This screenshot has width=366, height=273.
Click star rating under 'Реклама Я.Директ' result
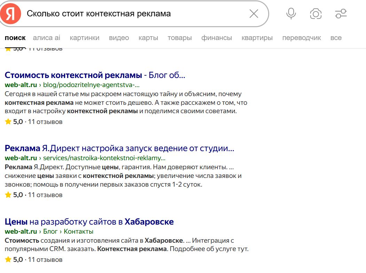pos(14,195)
